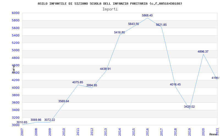This screenshot has width=220, height=137.
Task: Click the 2018 x-axis year label
Action: point(175,132)
